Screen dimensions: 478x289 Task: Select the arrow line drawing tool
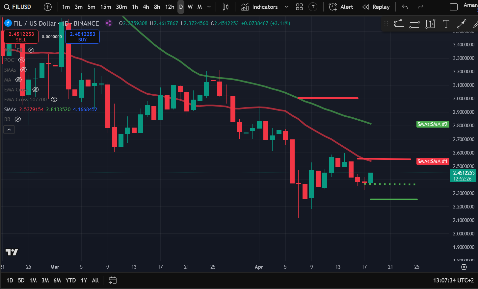462,24
